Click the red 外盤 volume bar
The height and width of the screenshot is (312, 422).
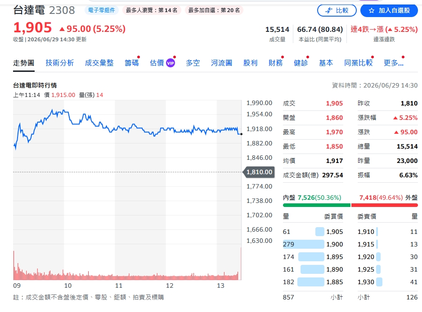tap(385, 206)
